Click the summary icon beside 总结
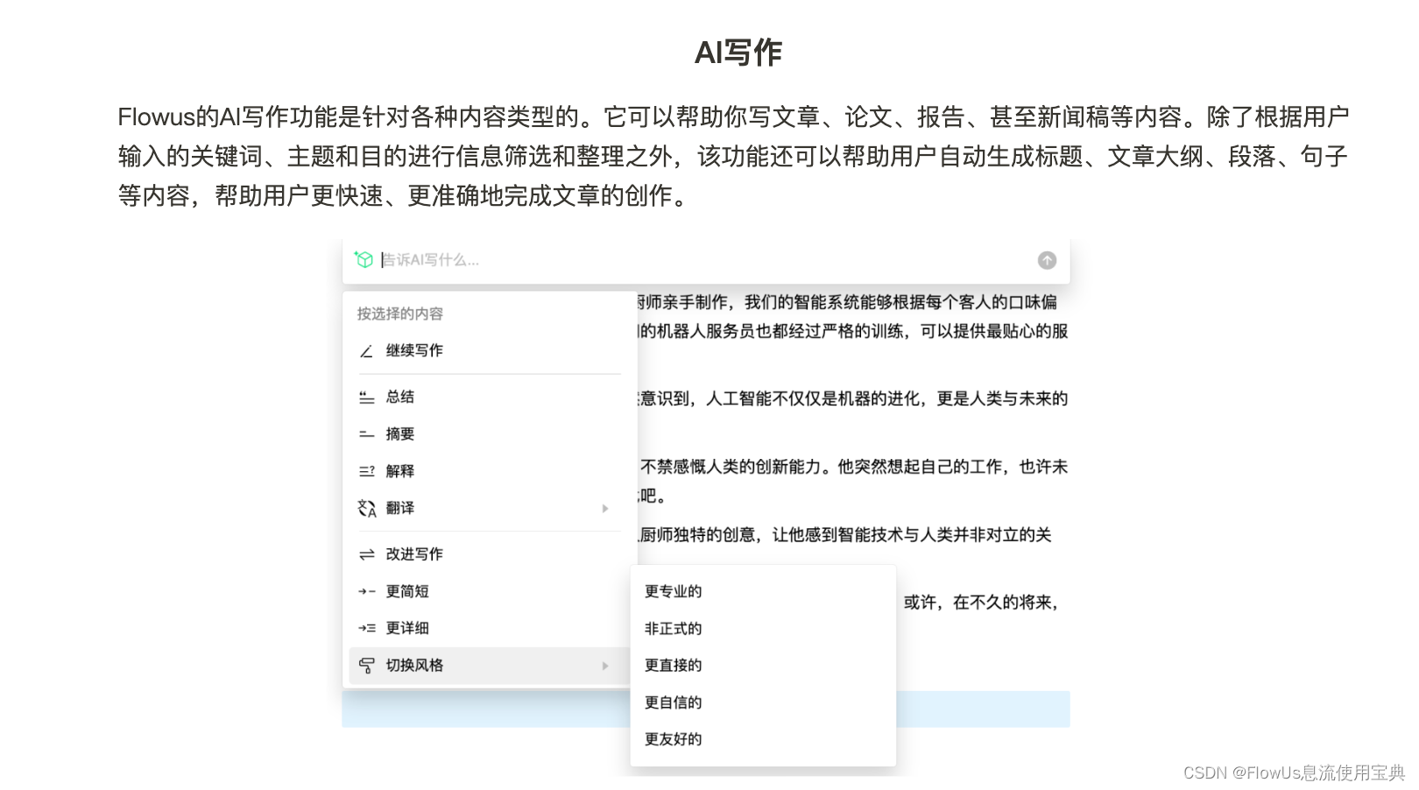Screen dimensions: 1419x790 pyautogui.click(x=366, y=398)
